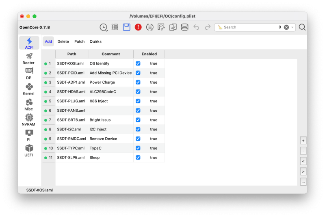Select the SSDT-XOSI.aml path cell
Screen dimensions: 325x217
(x=72, y=63)
